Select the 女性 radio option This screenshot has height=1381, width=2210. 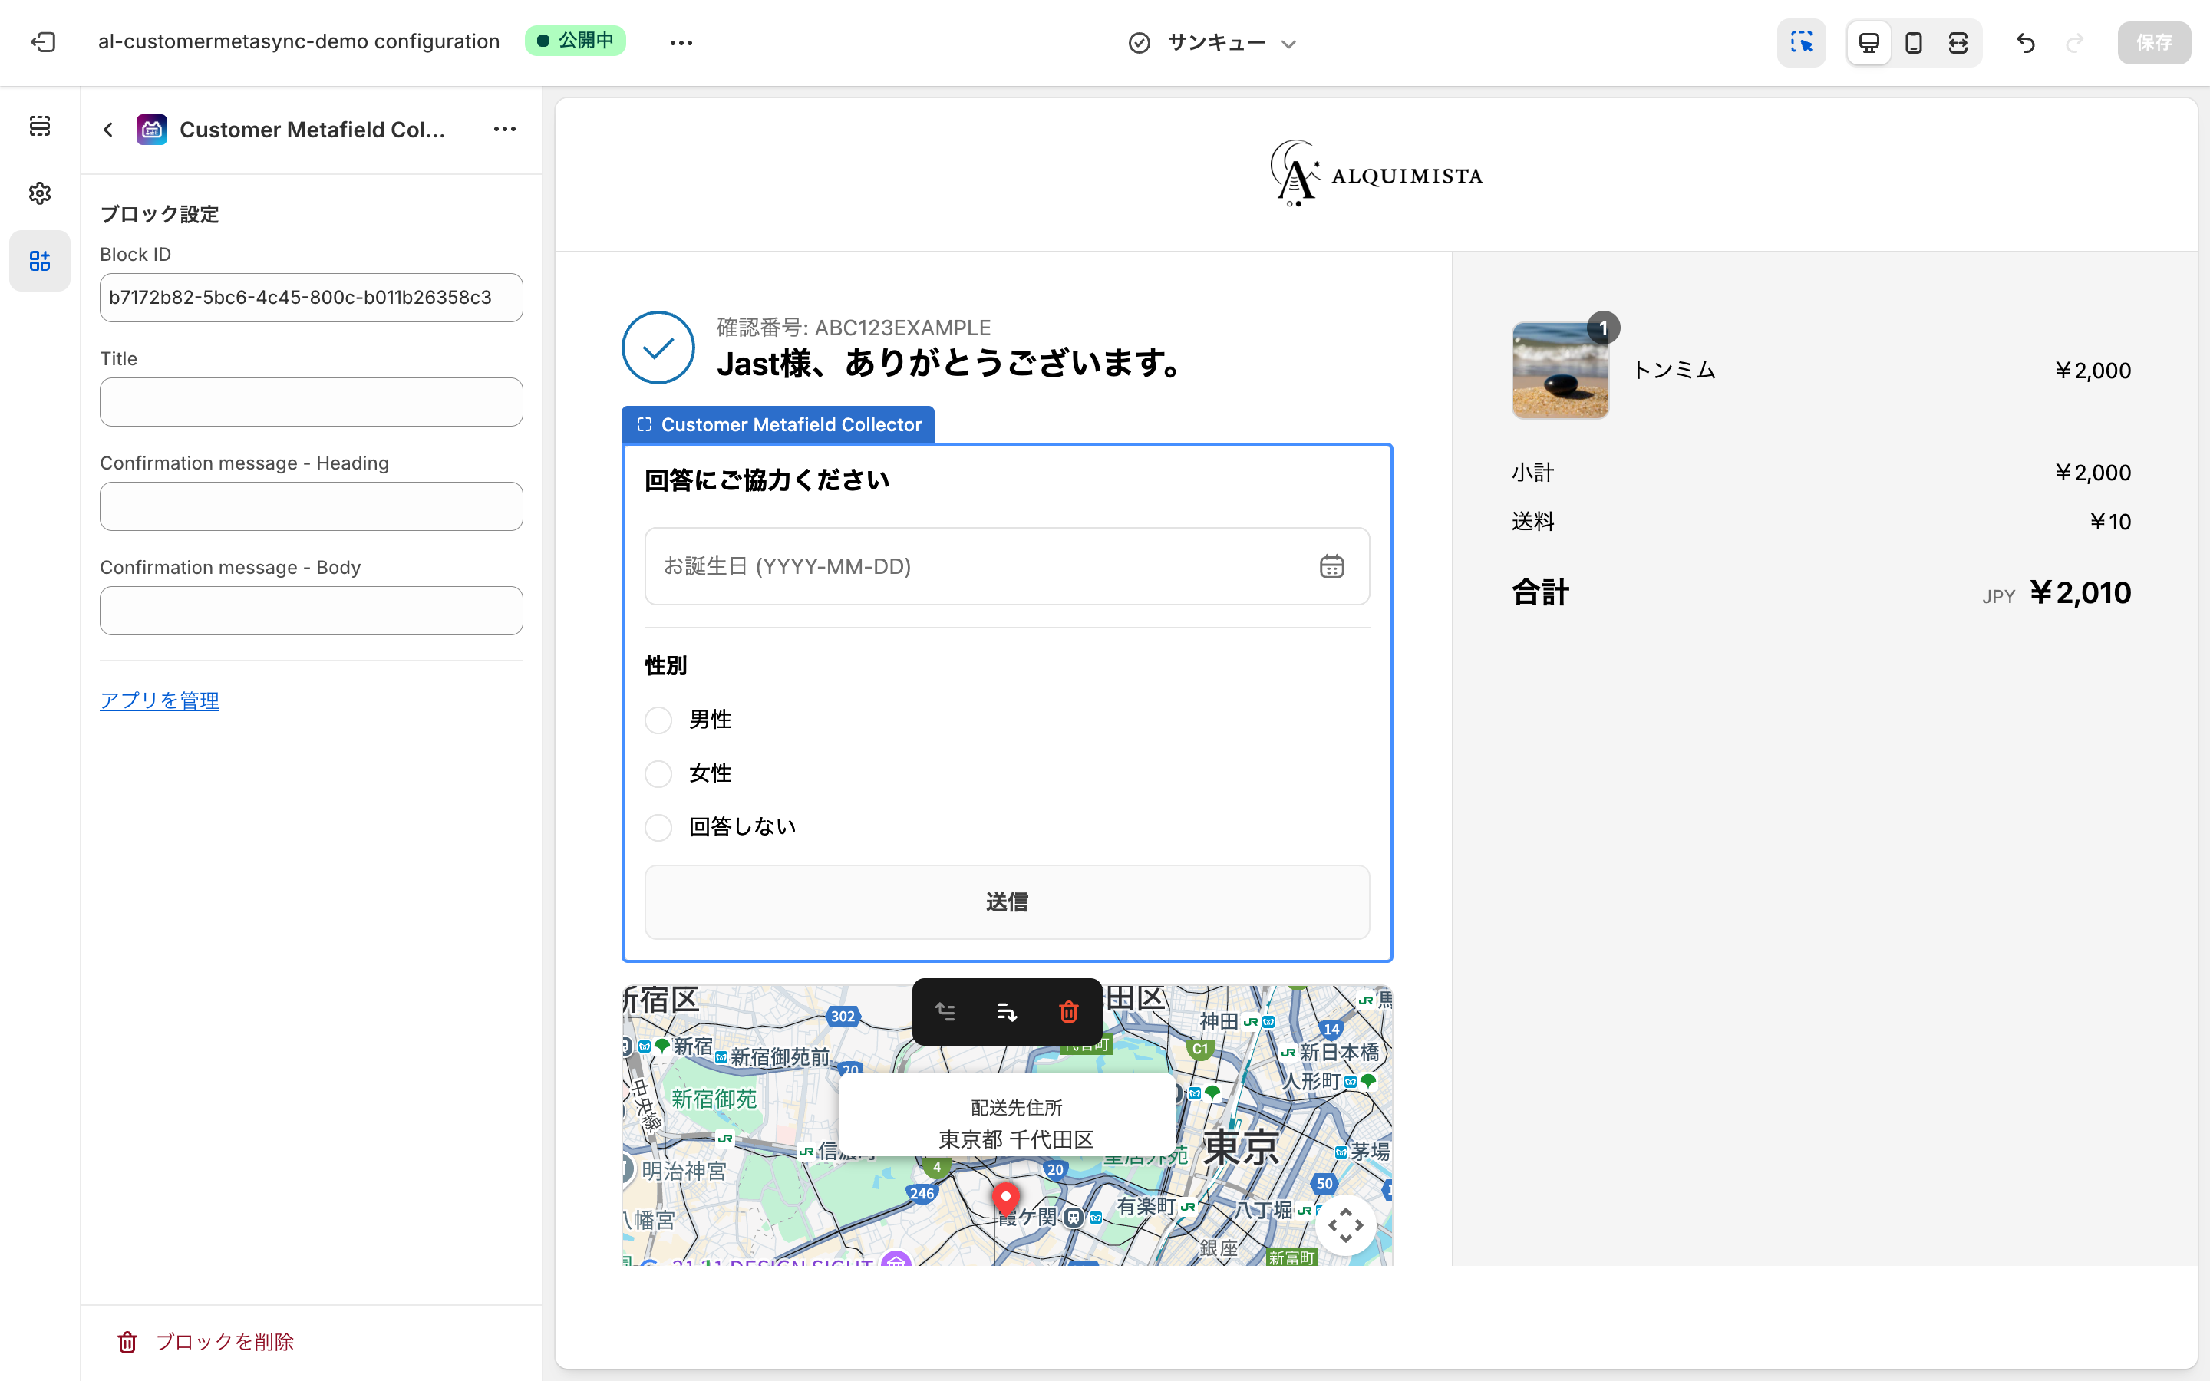tap(658, 773)
